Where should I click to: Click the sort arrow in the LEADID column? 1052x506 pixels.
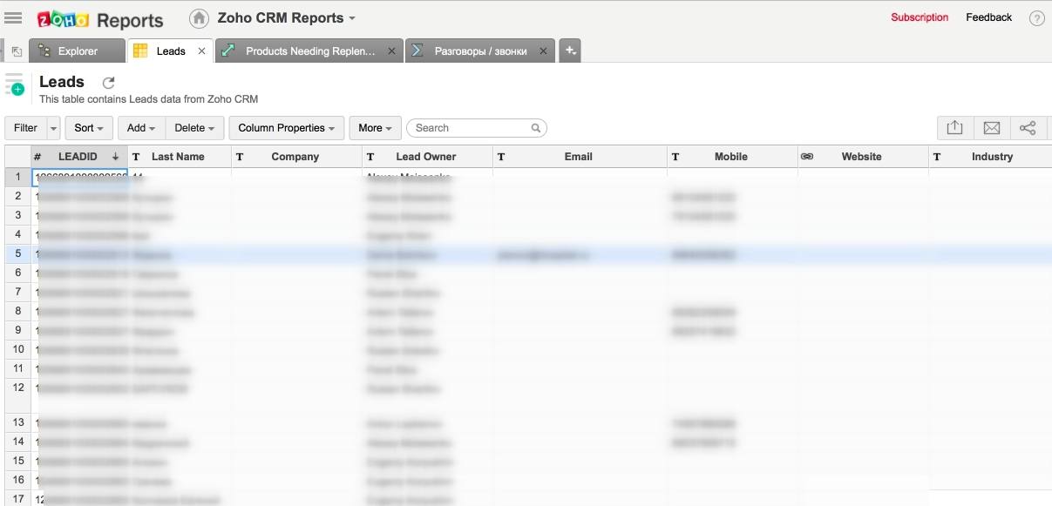tap(115, 157)
